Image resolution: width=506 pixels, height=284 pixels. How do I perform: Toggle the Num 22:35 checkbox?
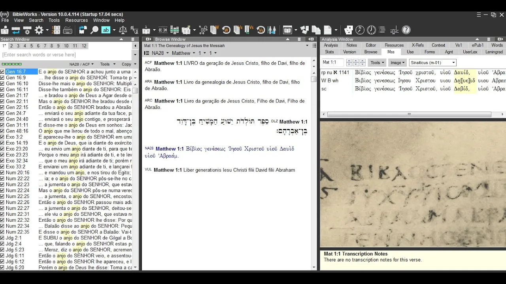pyautogui.click(x=2, y=232)
